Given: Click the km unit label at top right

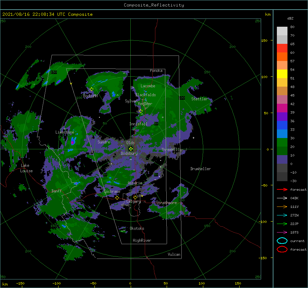Looking at the screenshot, I should point(268,14).
